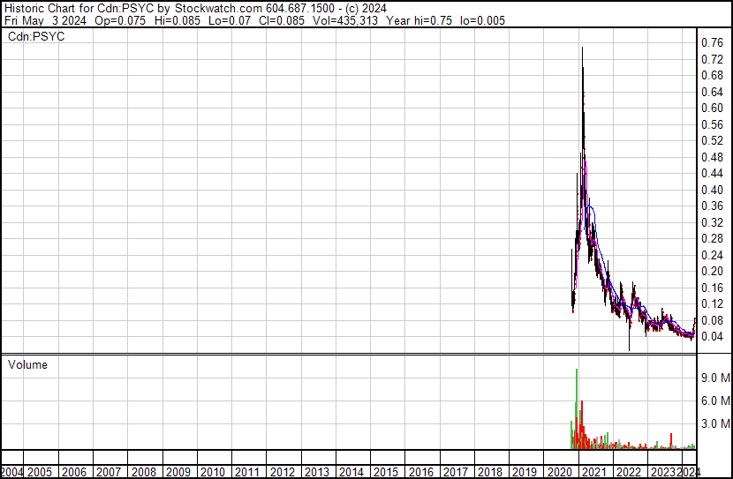Click the 2023 year label on time axis
Viewport: 733px width, 479px height.
662,472
